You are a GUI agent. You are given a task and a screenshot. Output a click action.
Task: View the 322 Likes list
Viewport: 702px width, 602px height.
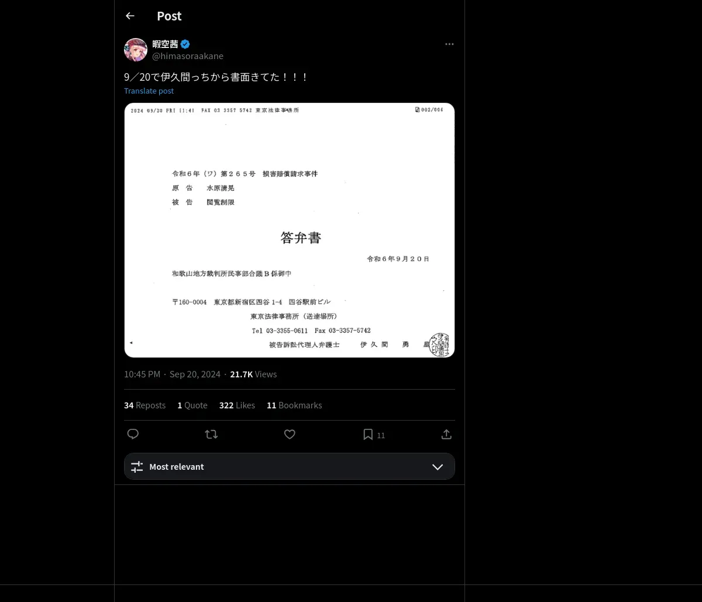click(237, 405)
